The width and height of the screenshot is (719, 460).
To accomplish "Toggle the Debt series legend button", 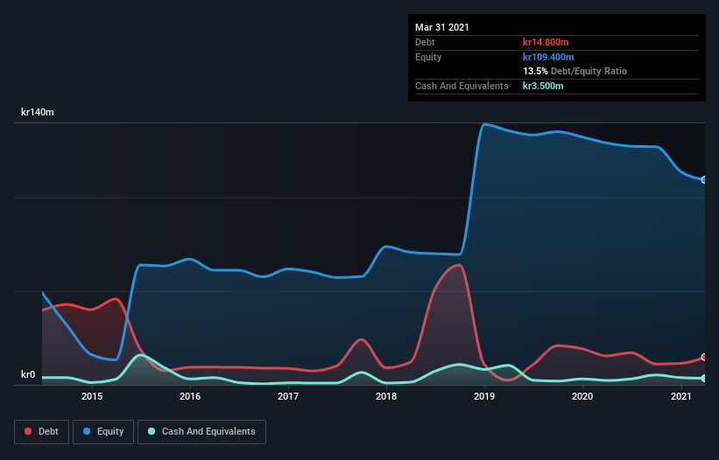I will click(x=41, y=432).
